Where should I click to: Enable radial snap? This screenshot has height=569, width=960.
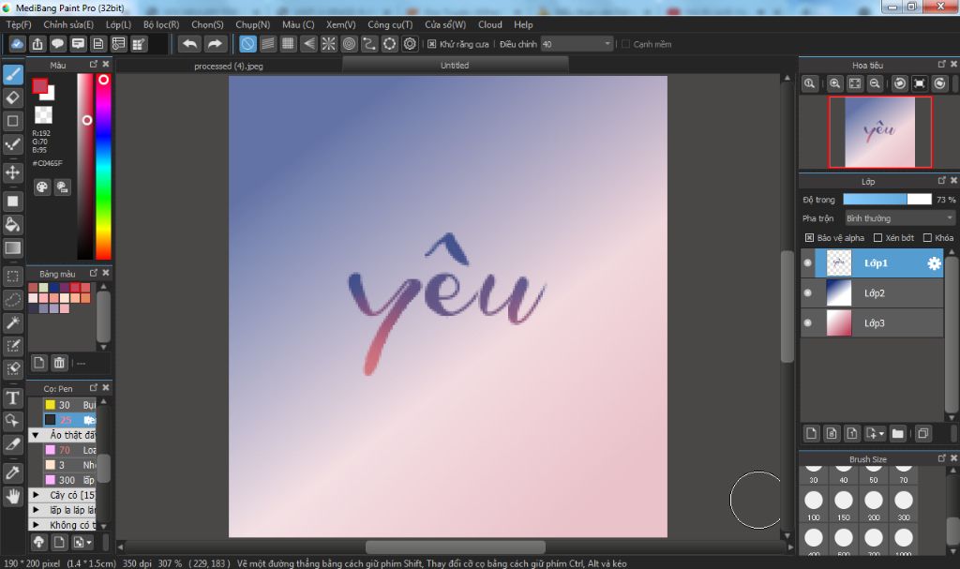[x=329, y=44]
